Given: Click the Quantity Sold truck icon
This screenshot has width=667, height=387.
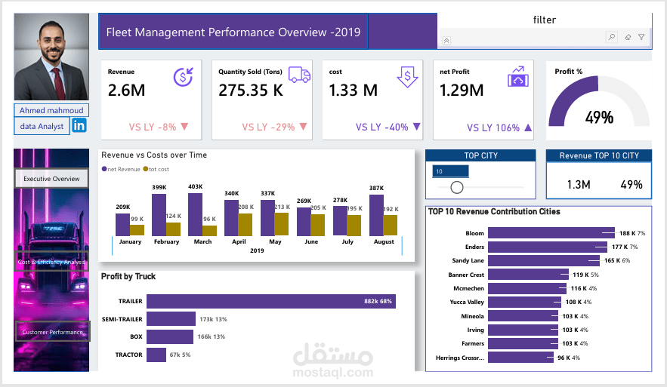Looking at the screenshot, I should pyautogui.click(x=299, y=75).
